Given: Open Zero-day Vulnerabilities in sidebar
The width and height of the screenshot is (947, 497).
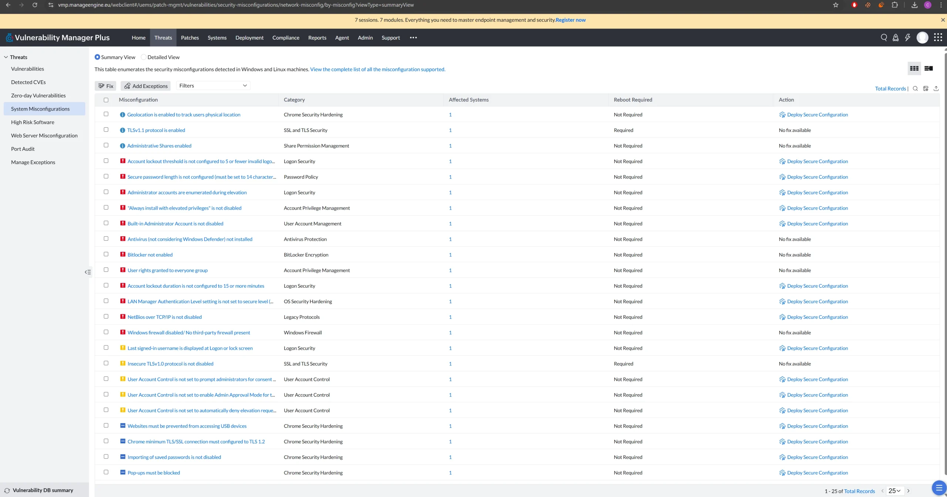Looking at the screenshot, I should pos(38,95).
